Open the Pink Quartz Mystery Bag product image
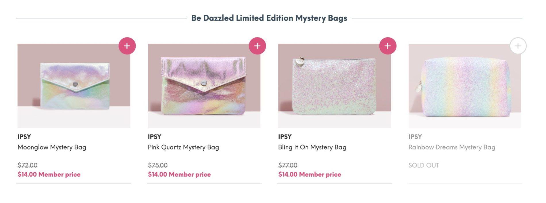This screenshot has height=203, width=546. (x=204, y=86)
